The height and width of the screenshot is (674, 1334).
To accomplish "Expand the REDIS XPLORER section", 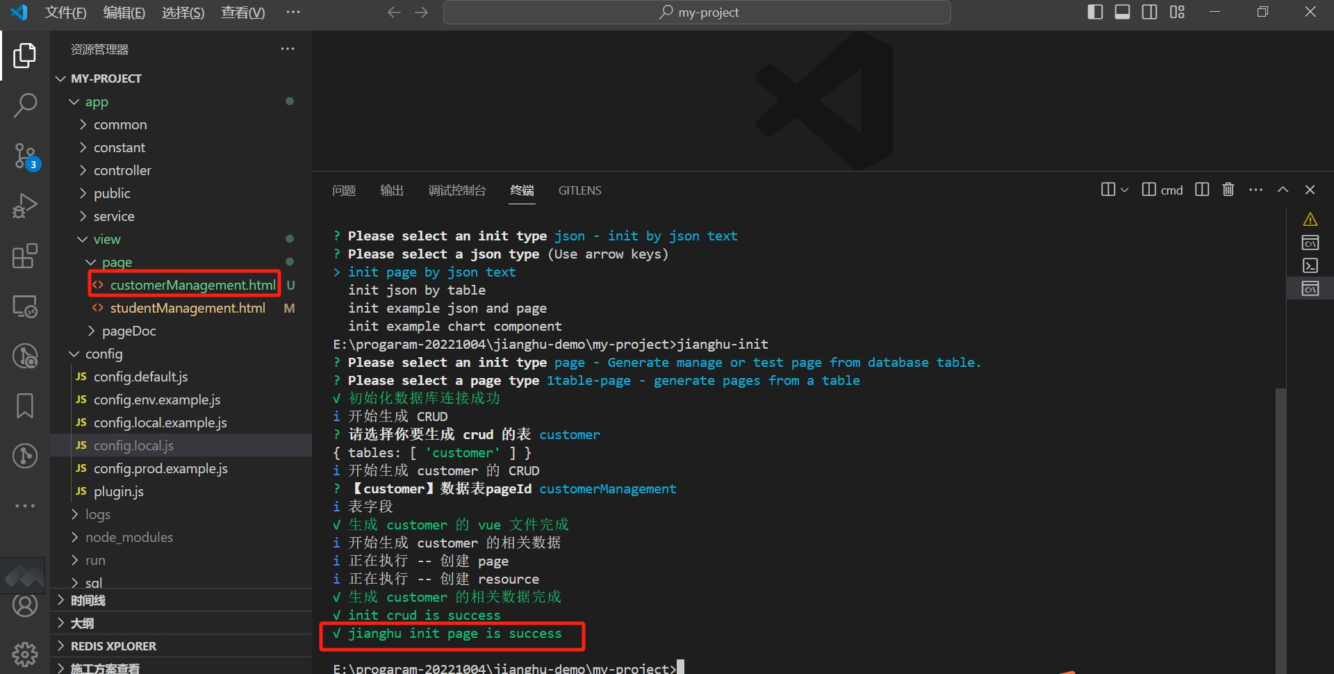I will tap(113, 646).
